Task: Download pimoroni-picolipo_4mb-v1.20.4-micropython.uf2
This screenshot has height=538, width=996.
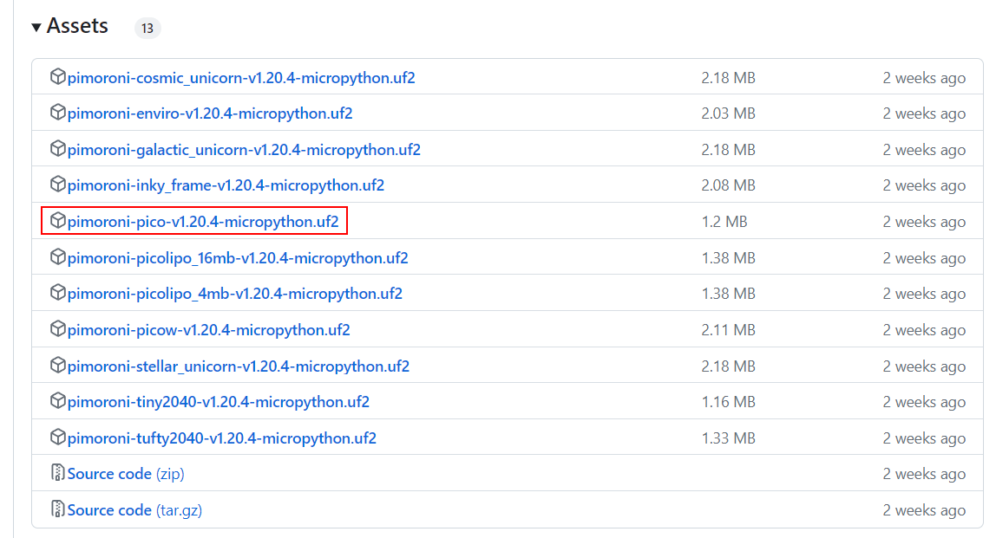Action: (x=234, y=294)
